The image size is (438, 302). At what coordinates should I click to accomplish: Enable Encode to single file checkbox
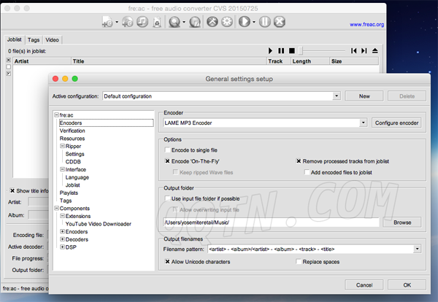pos(168,150)
